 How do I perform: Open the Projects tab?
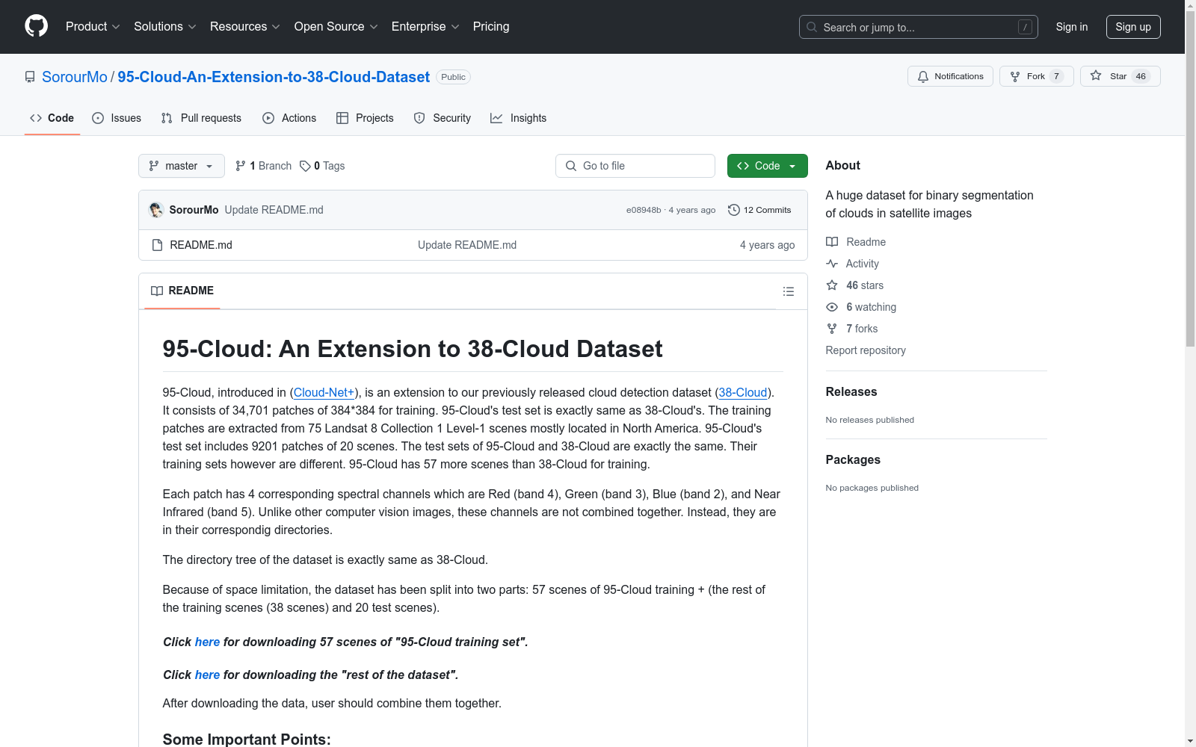coord(365,118)
